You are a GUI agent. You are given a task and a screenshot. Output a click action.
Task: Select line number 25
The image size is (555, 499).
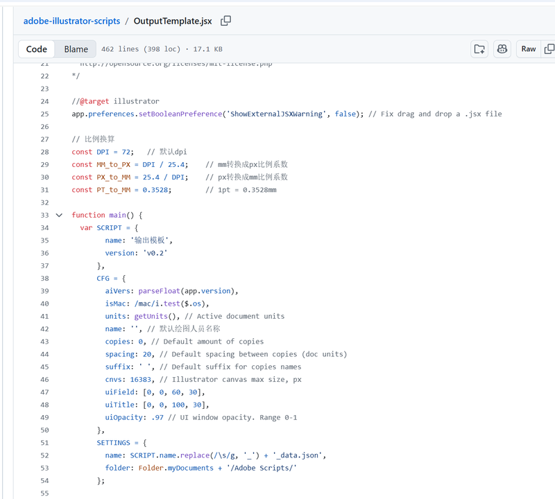(x=44, y=114)
